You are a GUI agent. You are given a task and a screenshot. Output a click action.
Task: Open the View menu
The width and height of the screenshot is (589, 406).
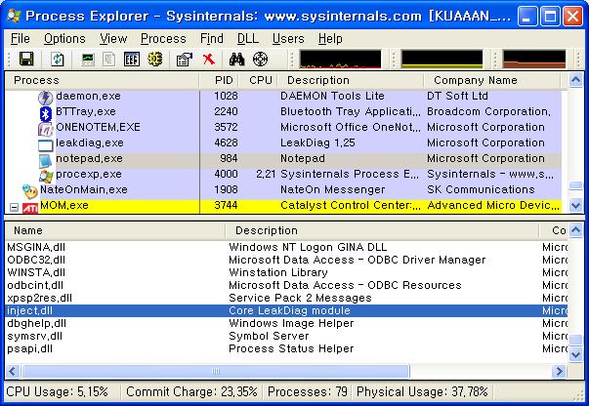coord(113,39)
